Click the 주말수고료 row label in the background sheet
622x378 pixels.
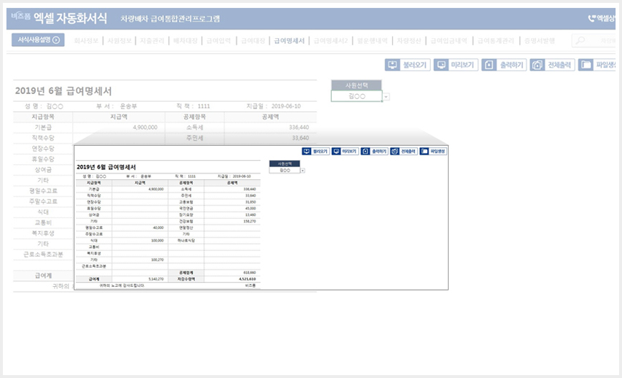pos(43,202)
